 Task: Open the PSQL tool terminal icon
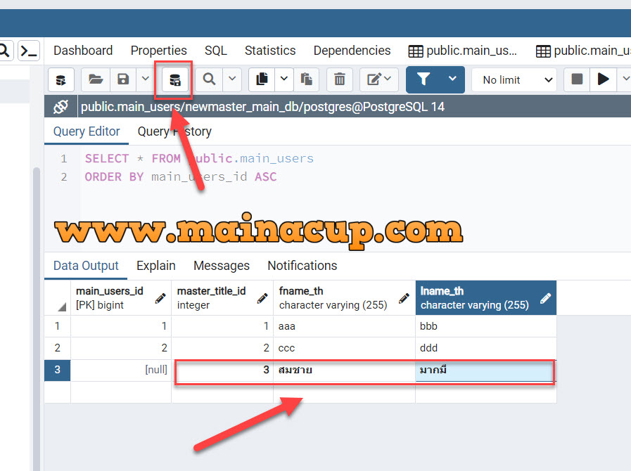coord(28,51)
